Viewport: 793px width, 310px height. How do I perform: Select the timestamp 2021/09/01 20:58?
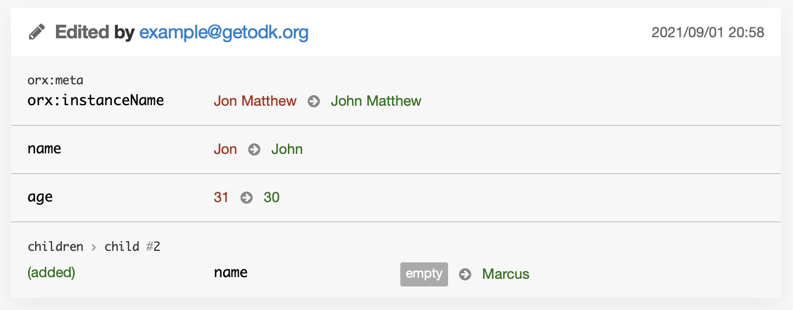point(707,32)
